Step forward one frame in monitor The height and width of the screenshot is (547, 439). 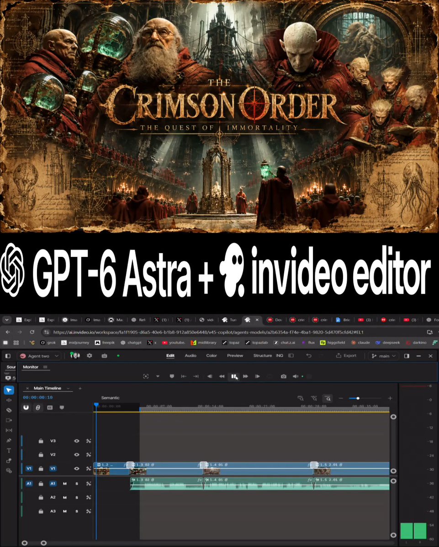(x=257, y=376)
